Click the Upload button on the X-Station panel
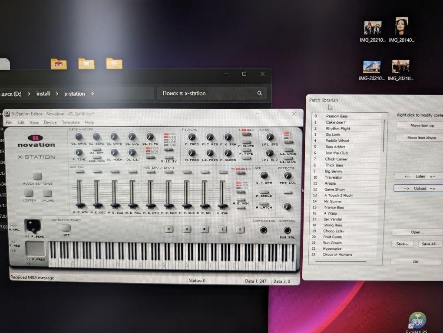443x333 pixels. [47, 193]
